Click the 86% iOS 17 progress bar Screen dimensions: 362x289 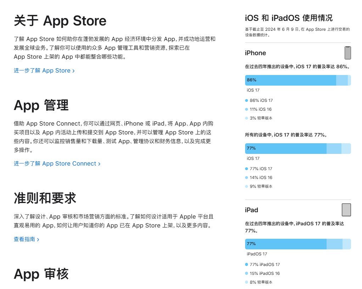pos(298,80)
